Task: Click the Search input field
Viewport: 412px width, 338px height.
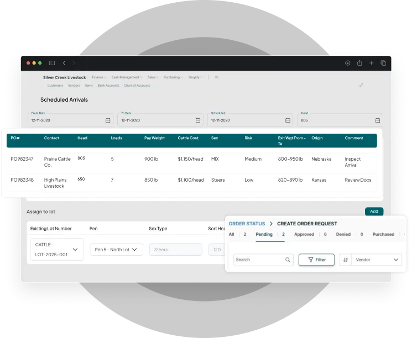Action: pyautogui.click(x=263, y=260)
